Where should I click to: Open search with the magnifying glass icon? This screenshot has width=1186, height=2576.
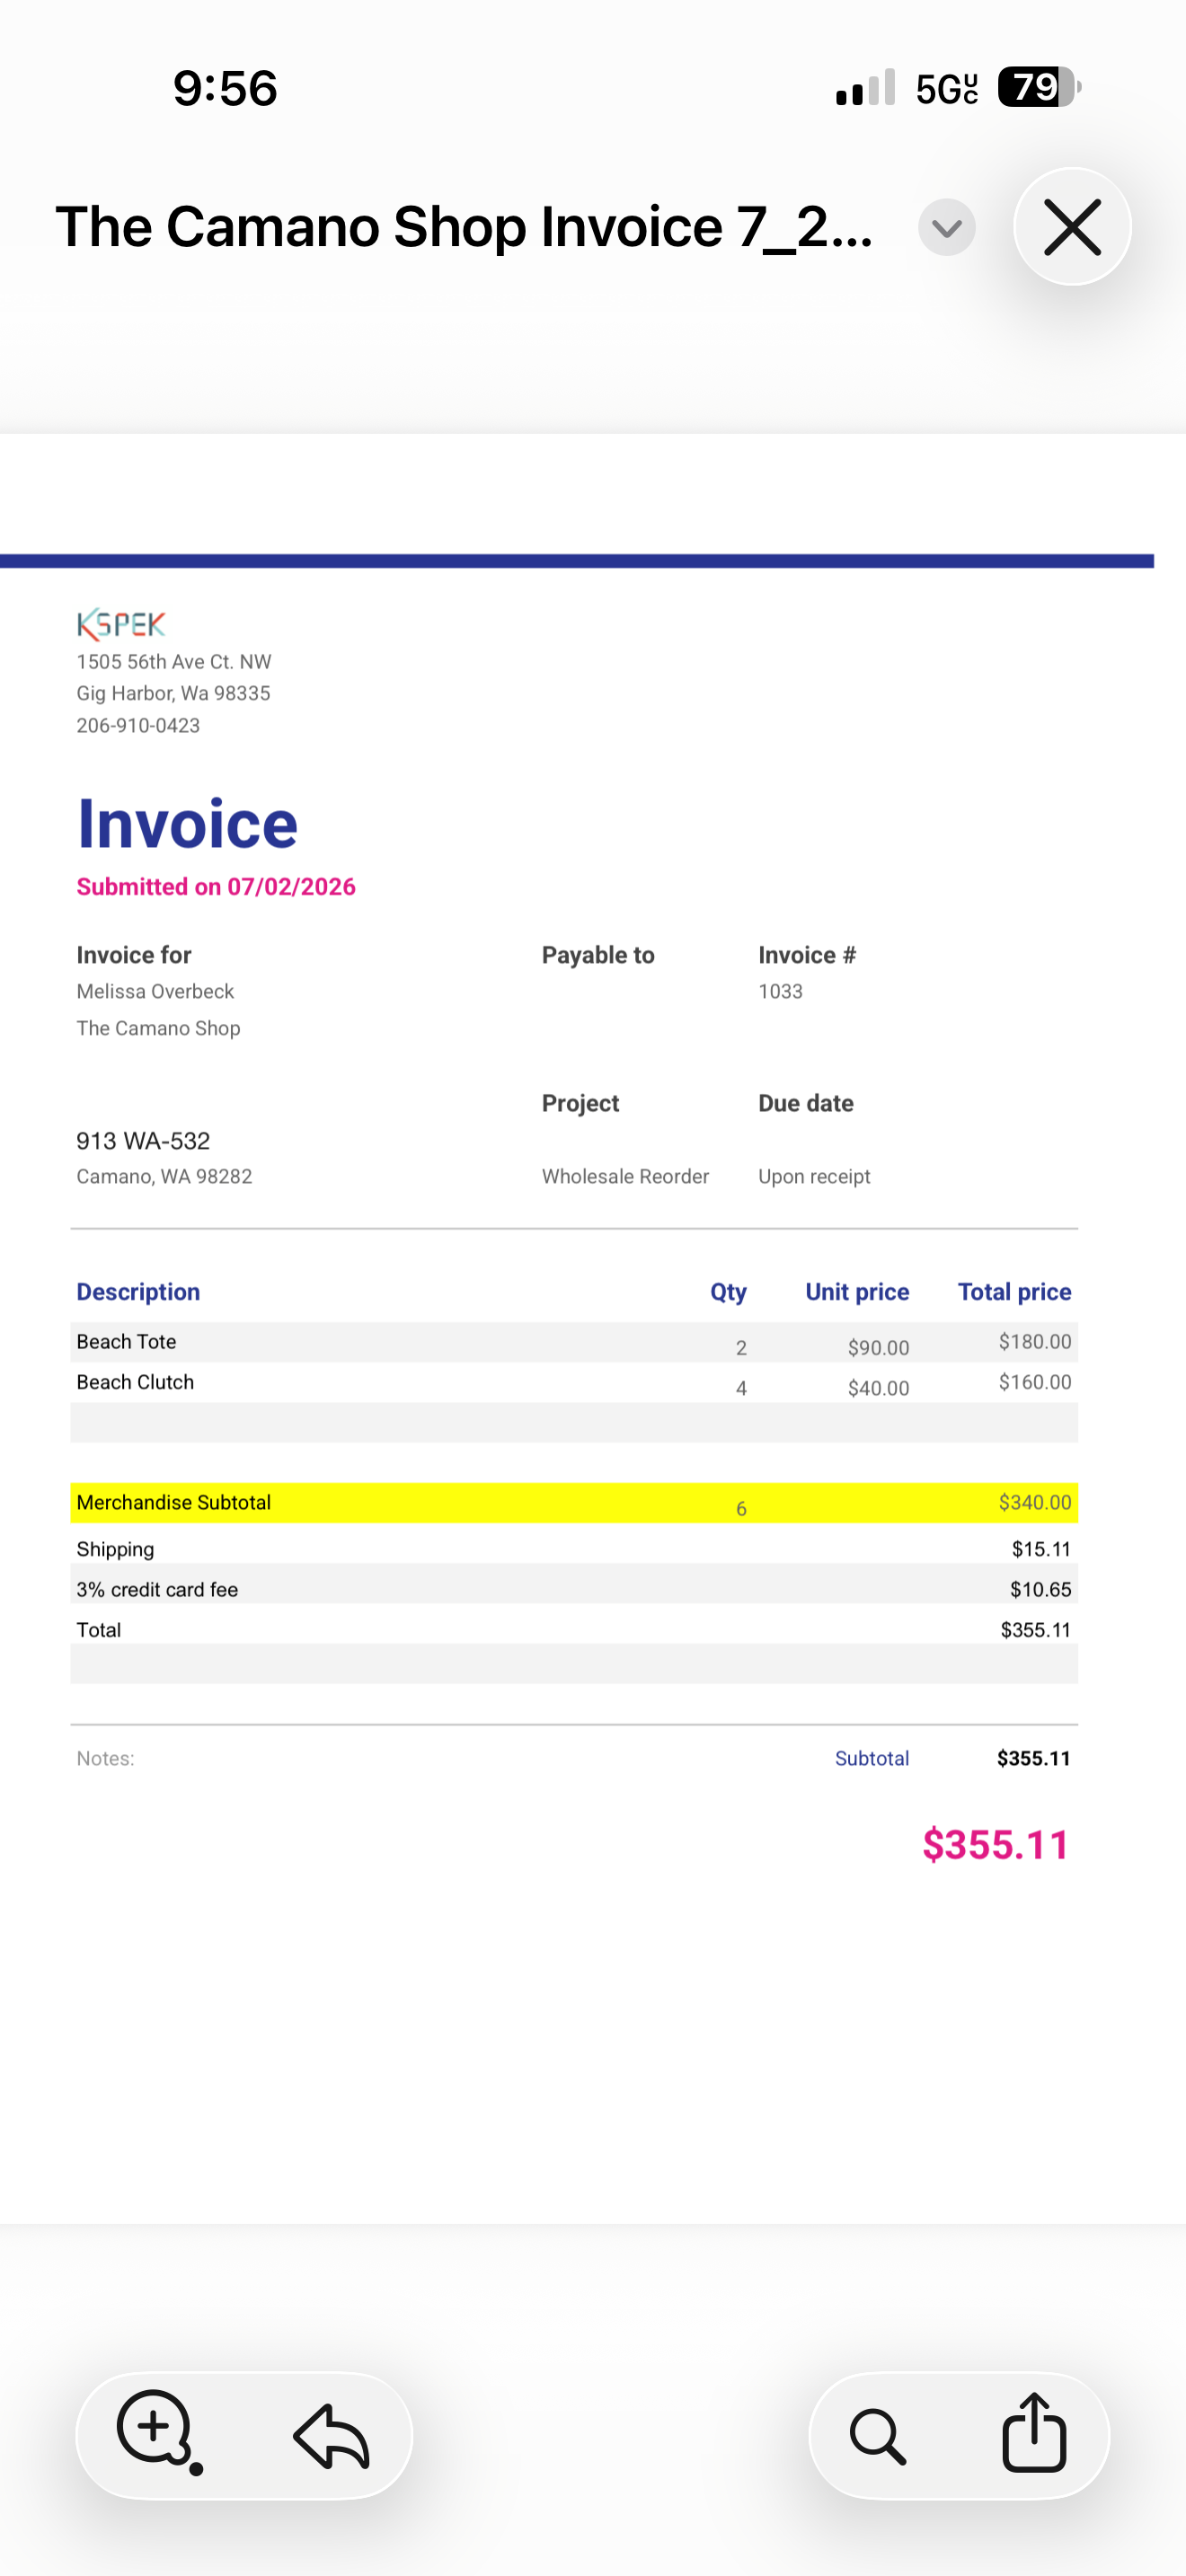[x=878, y=2436]
